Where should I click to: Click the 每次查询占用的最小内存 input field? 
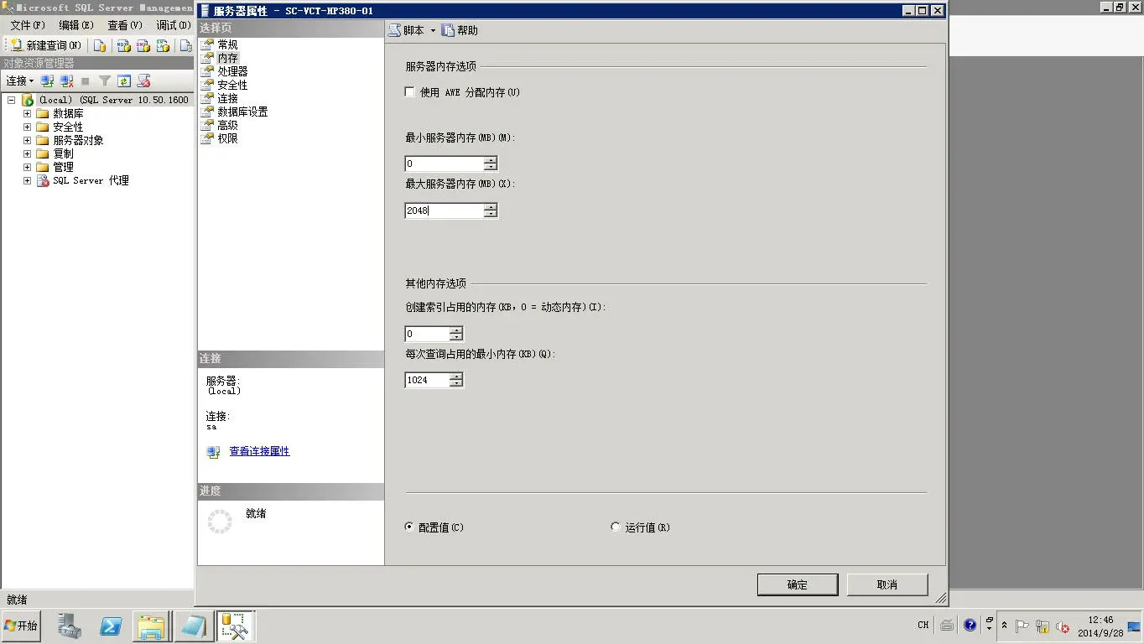(x=427, y=380)
